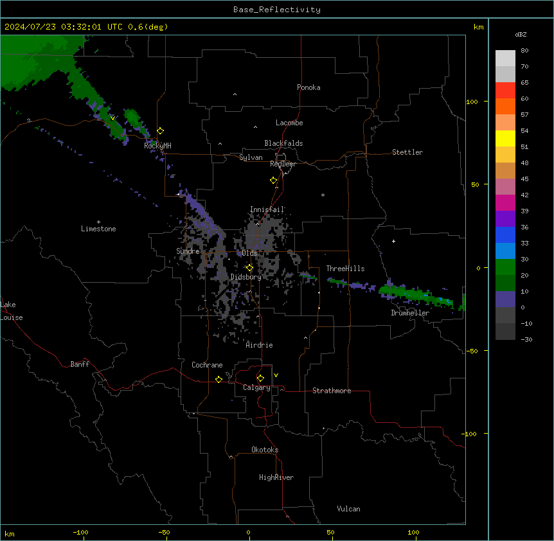Click the Didsbury label

pos(246,277)
